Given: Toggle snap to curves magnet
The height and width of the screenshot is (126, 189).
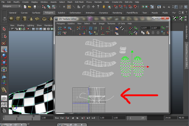Looking at the screenshot, I should [x=121, y=7].
